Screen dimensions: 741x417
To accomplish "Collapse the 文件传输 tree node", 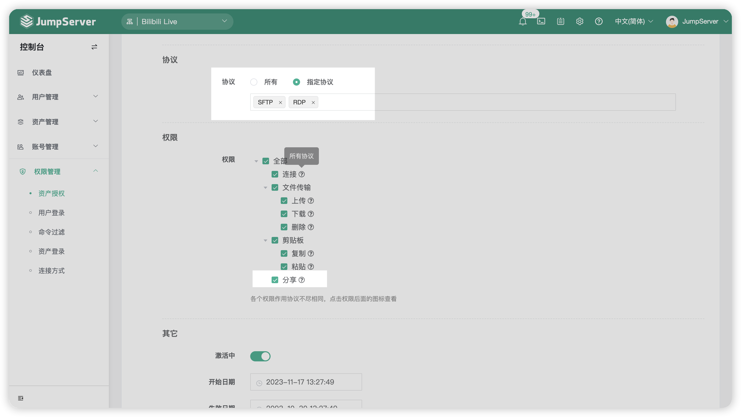I will (265, 188).
